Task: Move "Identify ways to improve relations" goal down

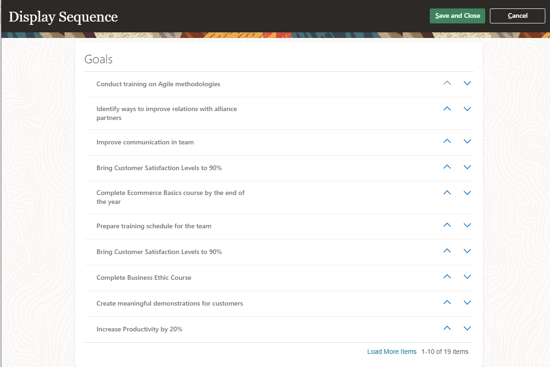Action: (467, 109)
